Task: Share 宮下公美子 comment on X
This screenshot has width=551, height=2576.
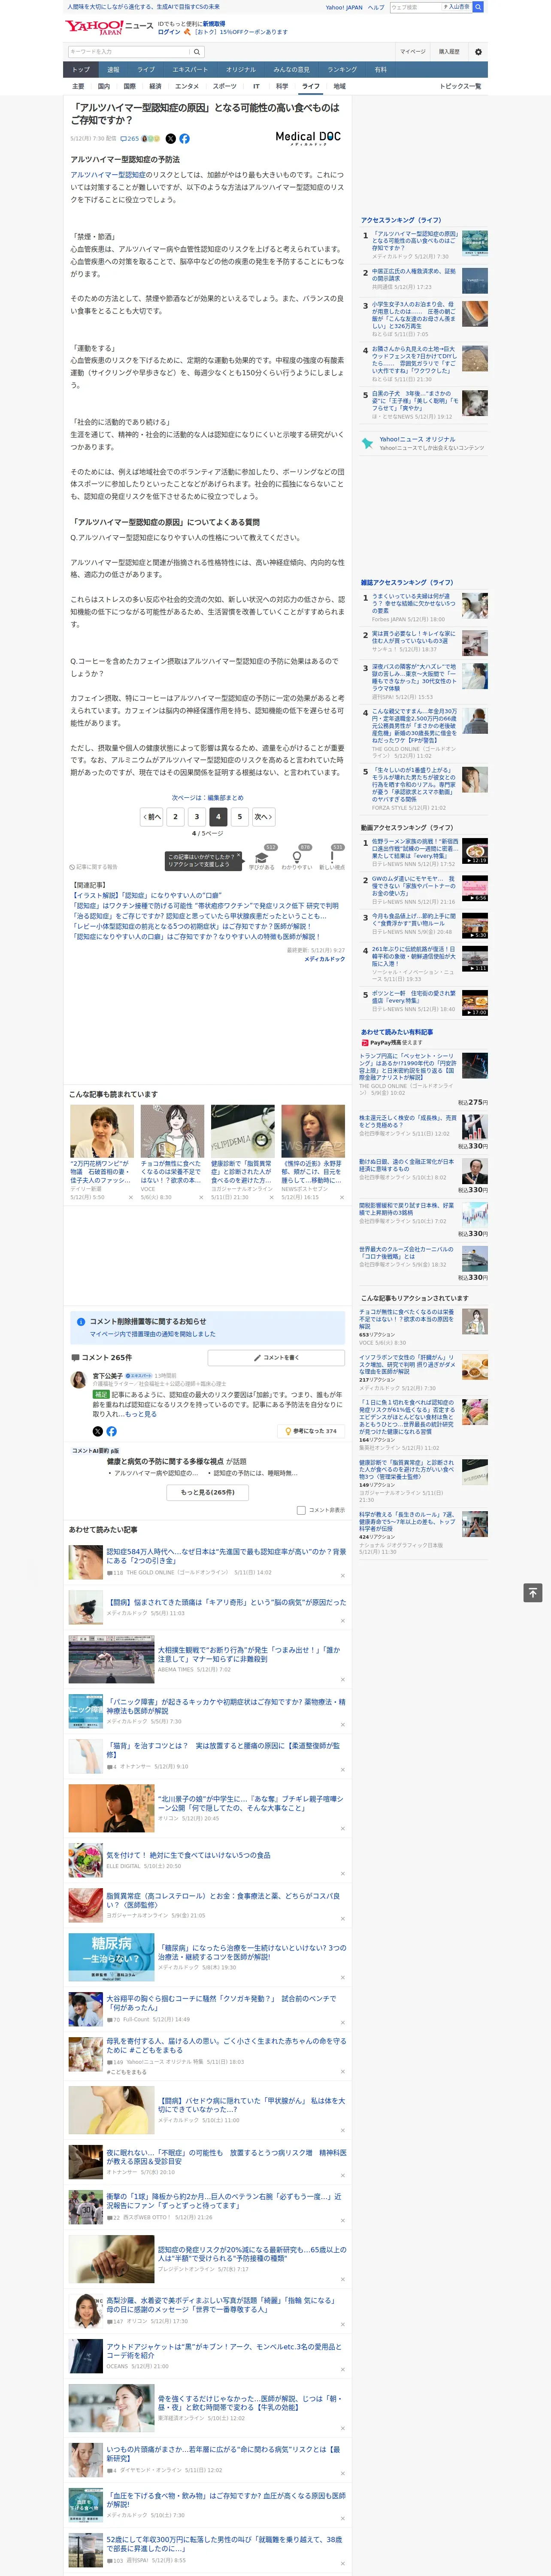Action: click(98, 1431)
